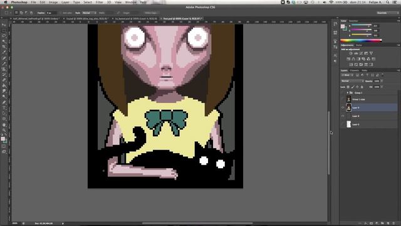Open Spotlight search in macOS menu bar
Viewport: 401px width, 226px height.
(x=388, y=3)
